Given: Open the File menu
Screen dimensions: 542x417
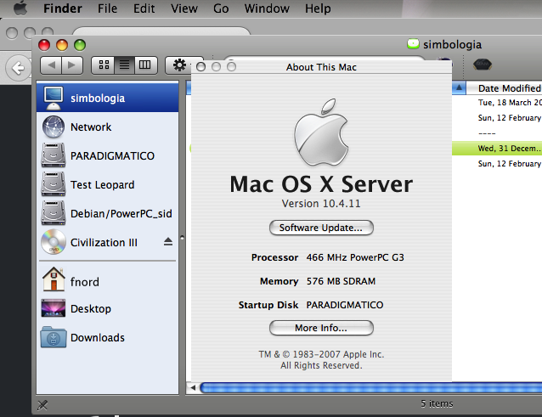Looking at the screenshot, I should (x=107, y=8).
